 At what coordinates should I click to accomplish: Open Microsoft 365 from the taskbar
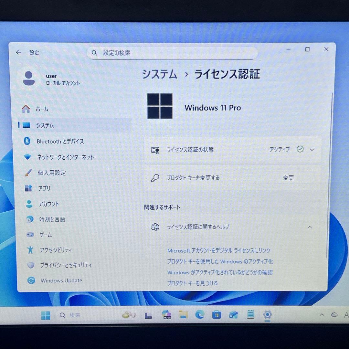pyautogui.click(x=166, y=315)
